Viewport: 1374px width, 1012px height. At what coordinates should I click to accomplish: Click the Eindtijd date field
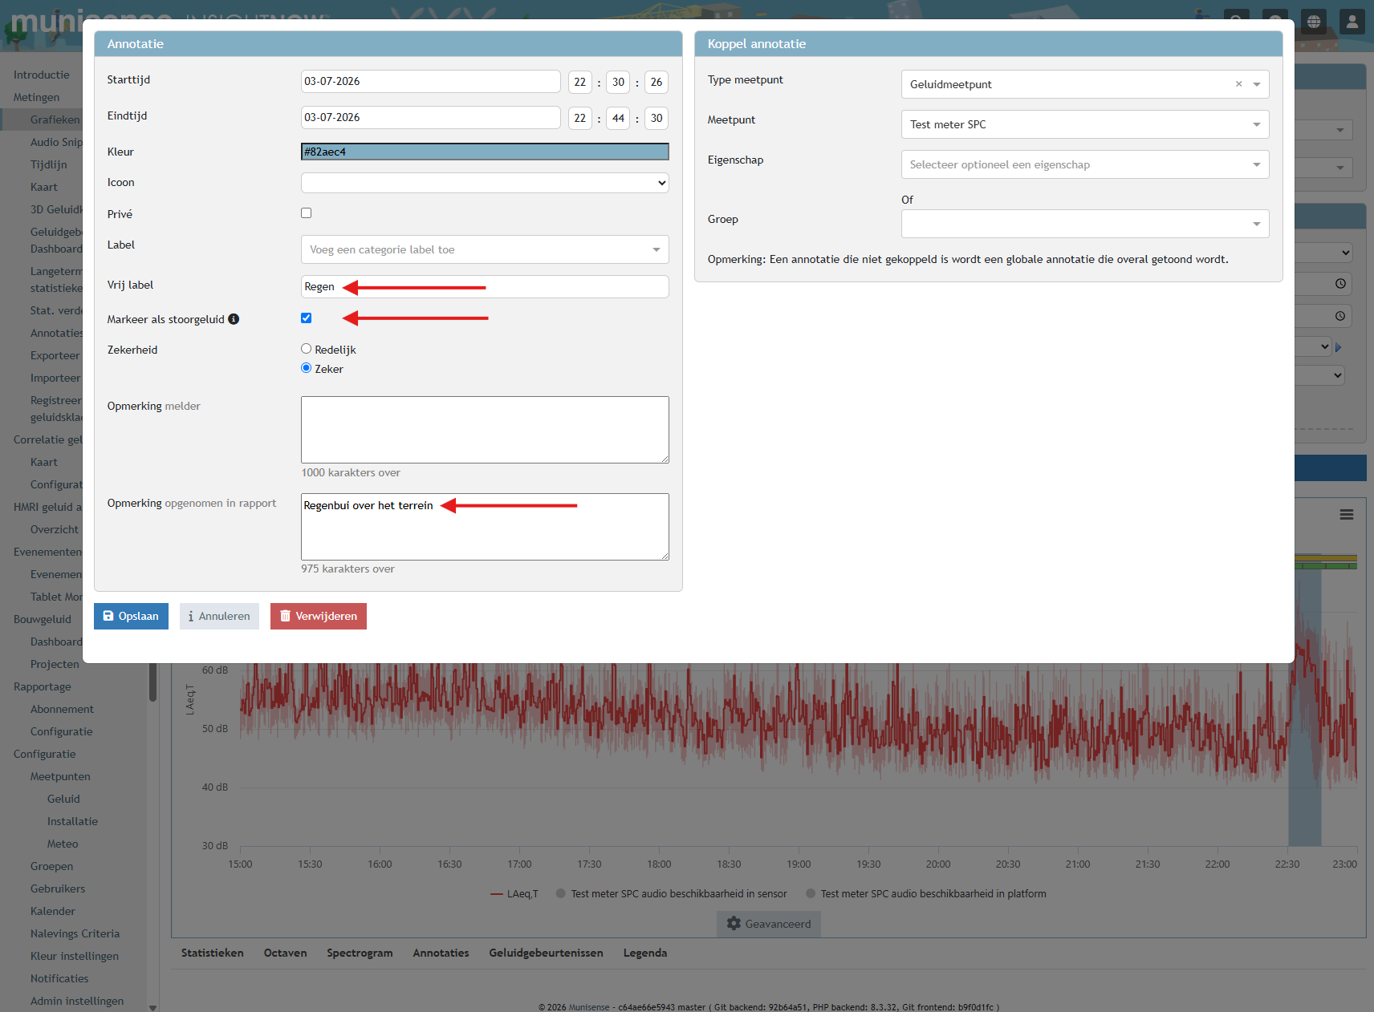click(431, 117)
